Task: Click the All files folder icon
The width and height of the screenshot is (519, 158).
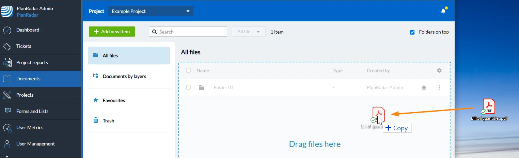Action: pyautogui.click(x=96, y=55)
